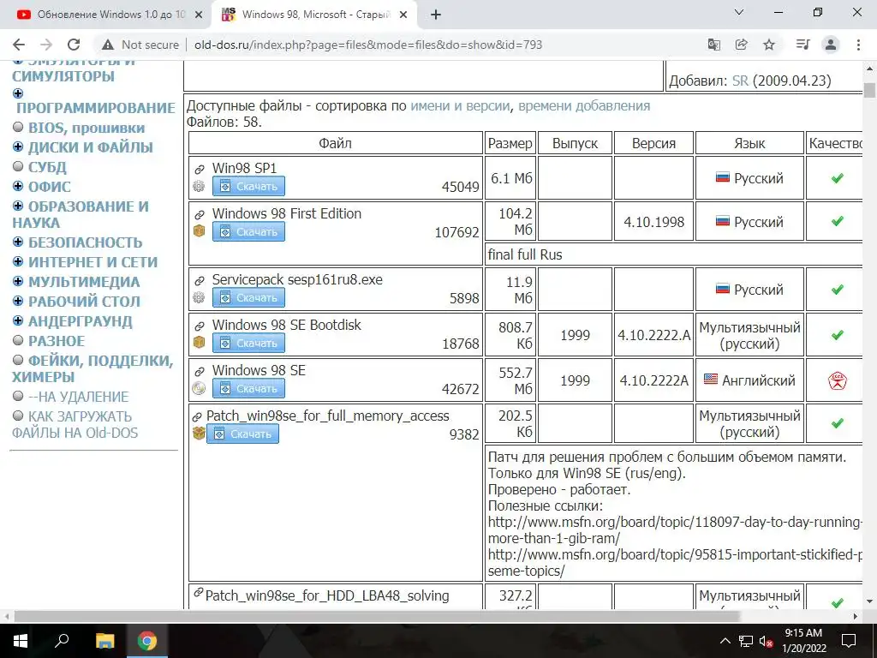This screenshot has width=877, height=658.
Task: Show hidden system tray icons chevron
Action: click(725, 641)
